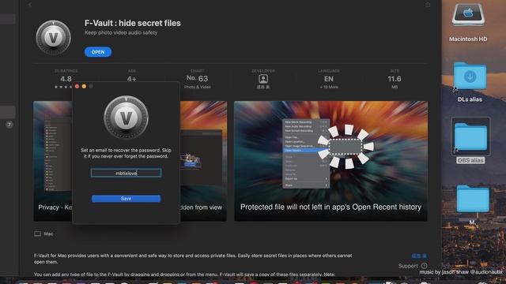Close the F-Vault dialog with the red button
The image size is (506, 284).
(x=77, y=86)
